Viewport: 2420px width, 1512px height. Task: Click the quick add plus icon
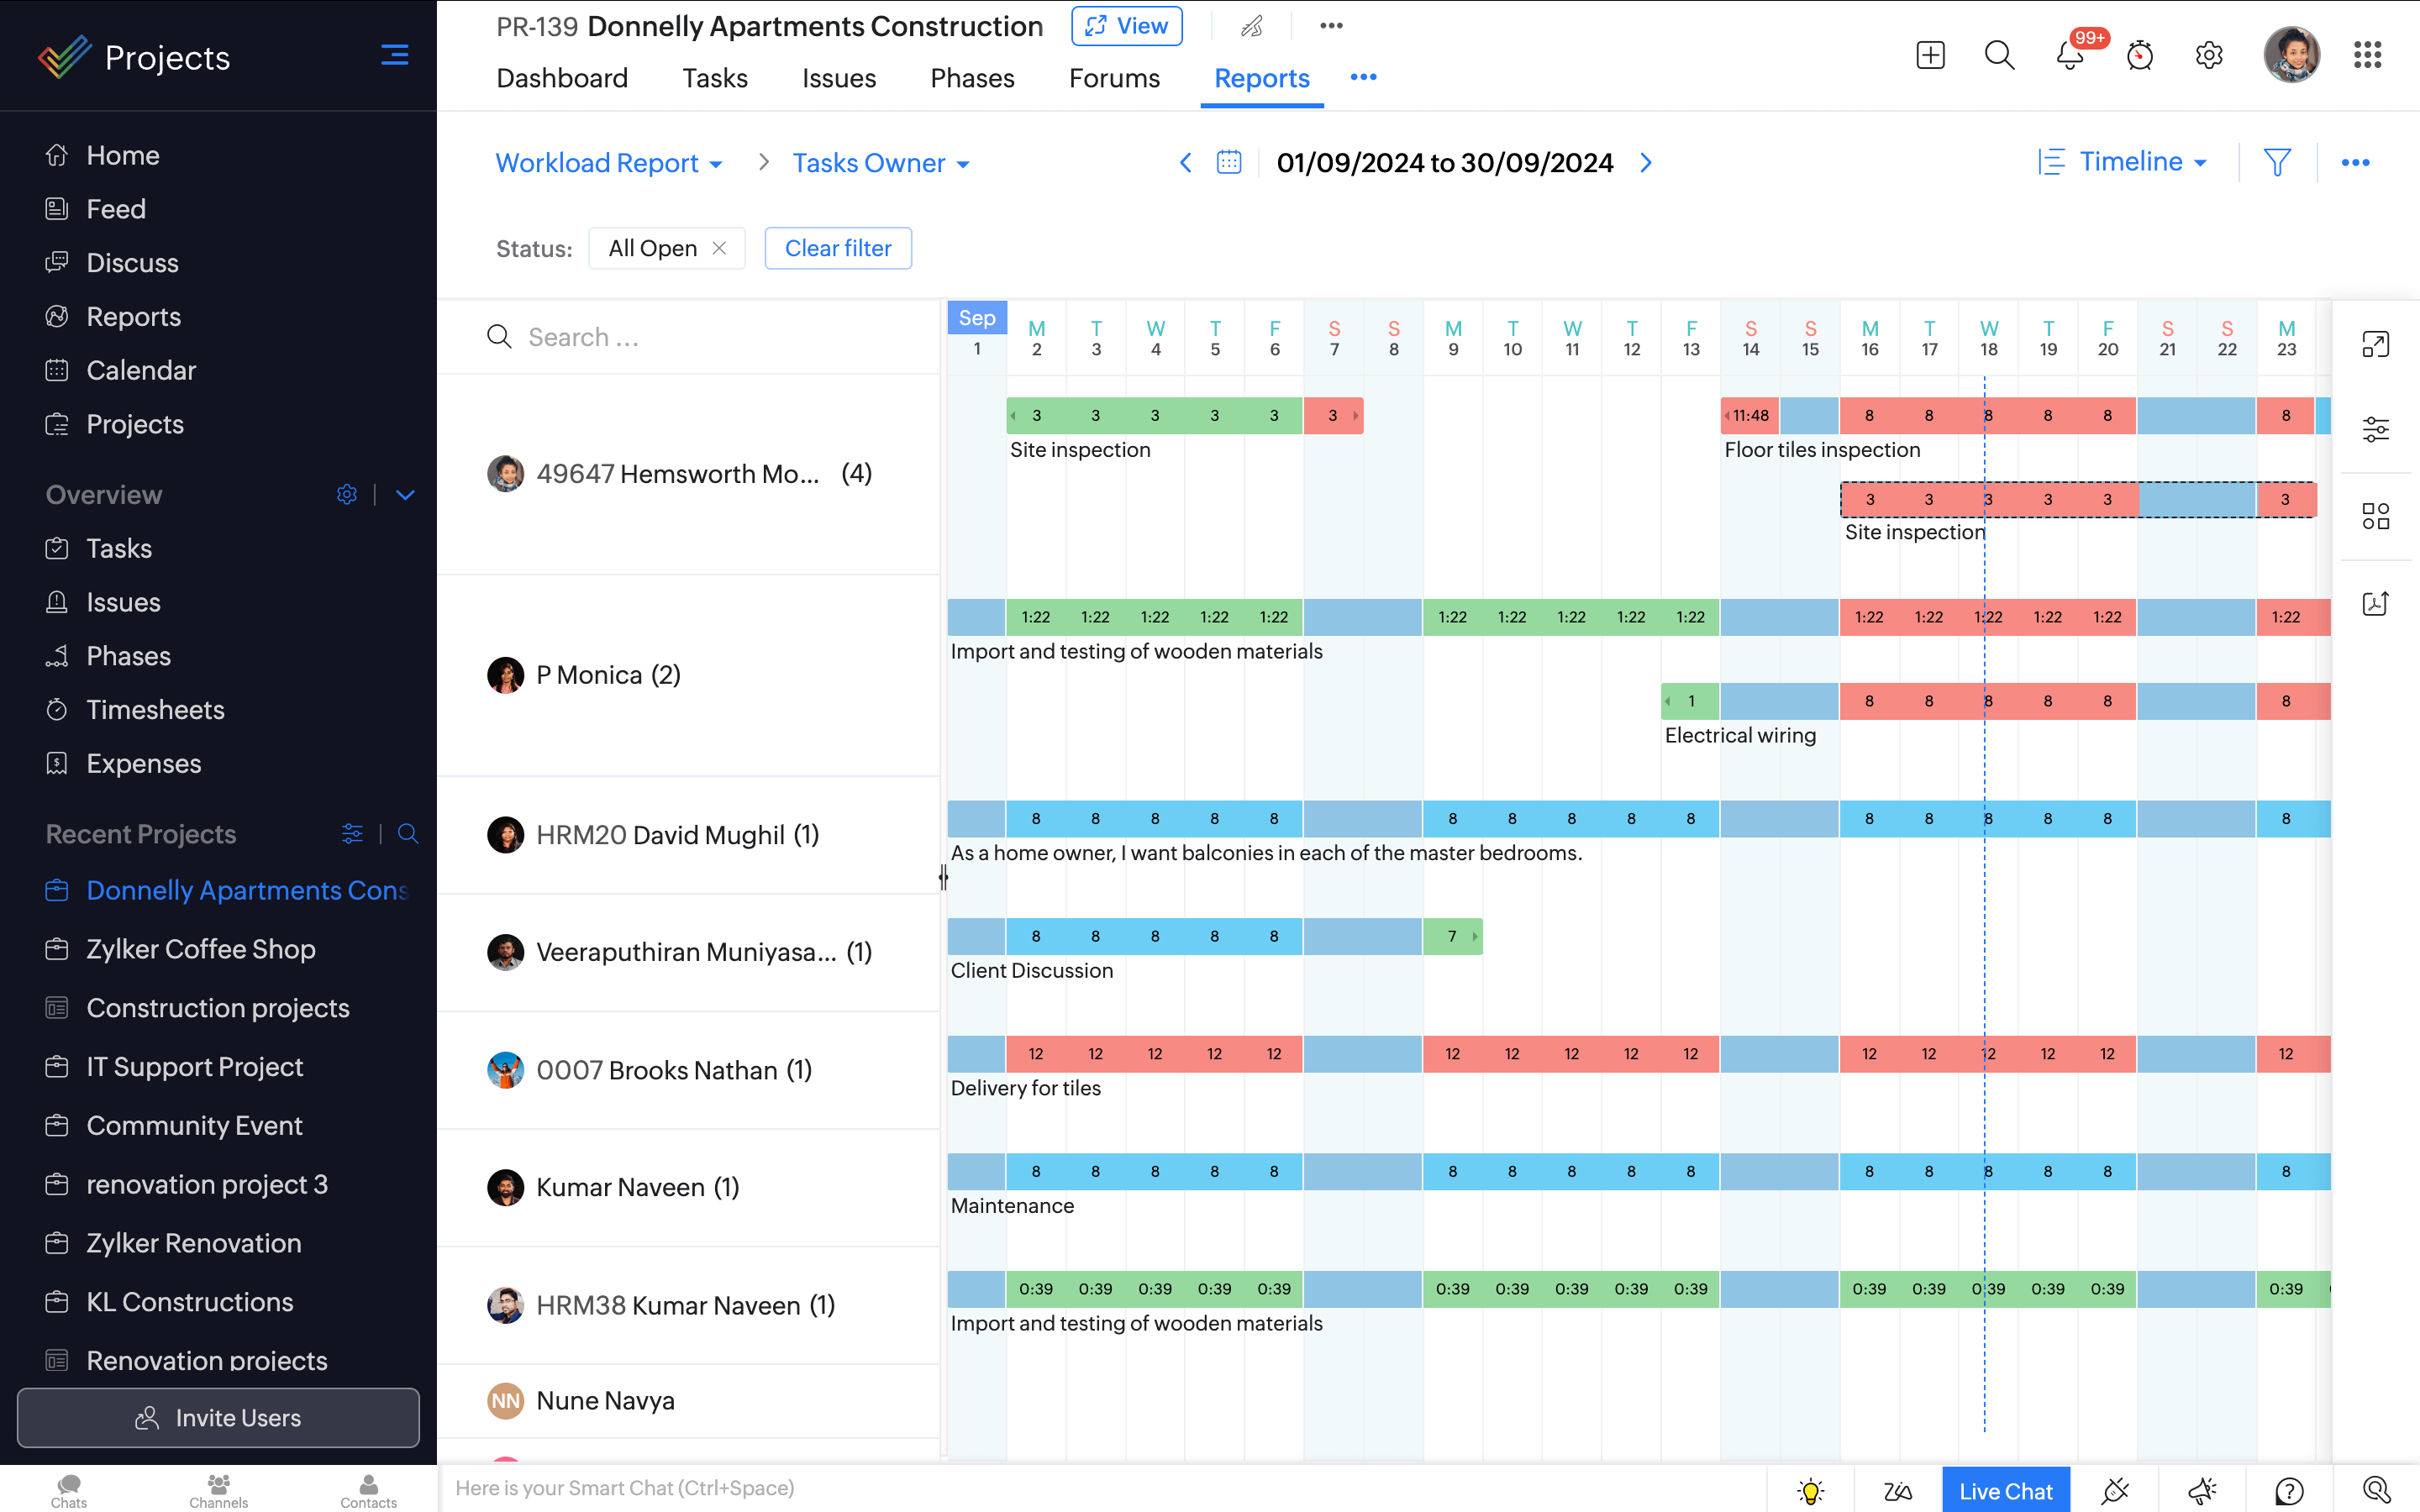tap(1930, 55)
